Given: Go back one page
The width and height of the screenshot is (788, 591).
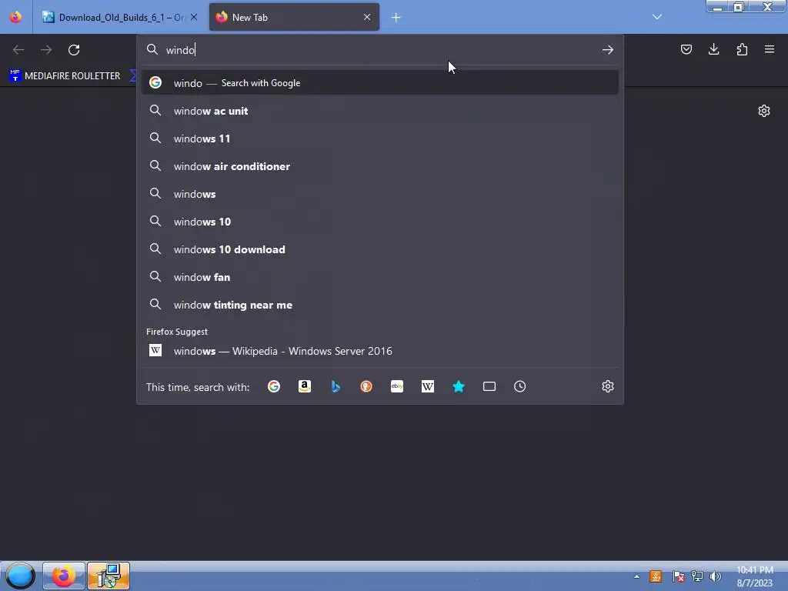Looking at the screenshot, I should (18, 50).
